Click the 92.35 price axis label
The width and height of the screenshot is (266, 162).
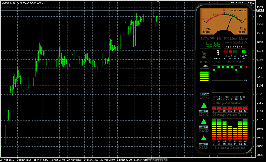[x=260, y=68]
